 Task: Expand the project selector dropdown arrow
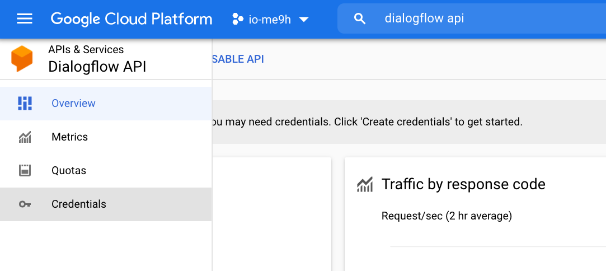pyautogui.click(x=304, y=20)
